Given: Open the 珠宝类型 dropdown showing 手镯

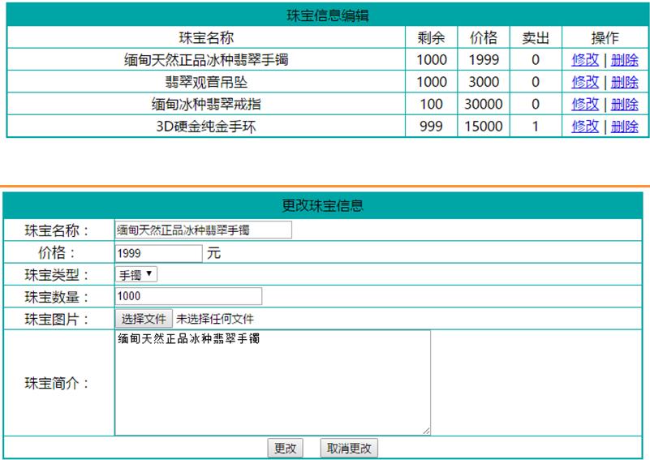Looking at the screenshot, I should (136, 274).
